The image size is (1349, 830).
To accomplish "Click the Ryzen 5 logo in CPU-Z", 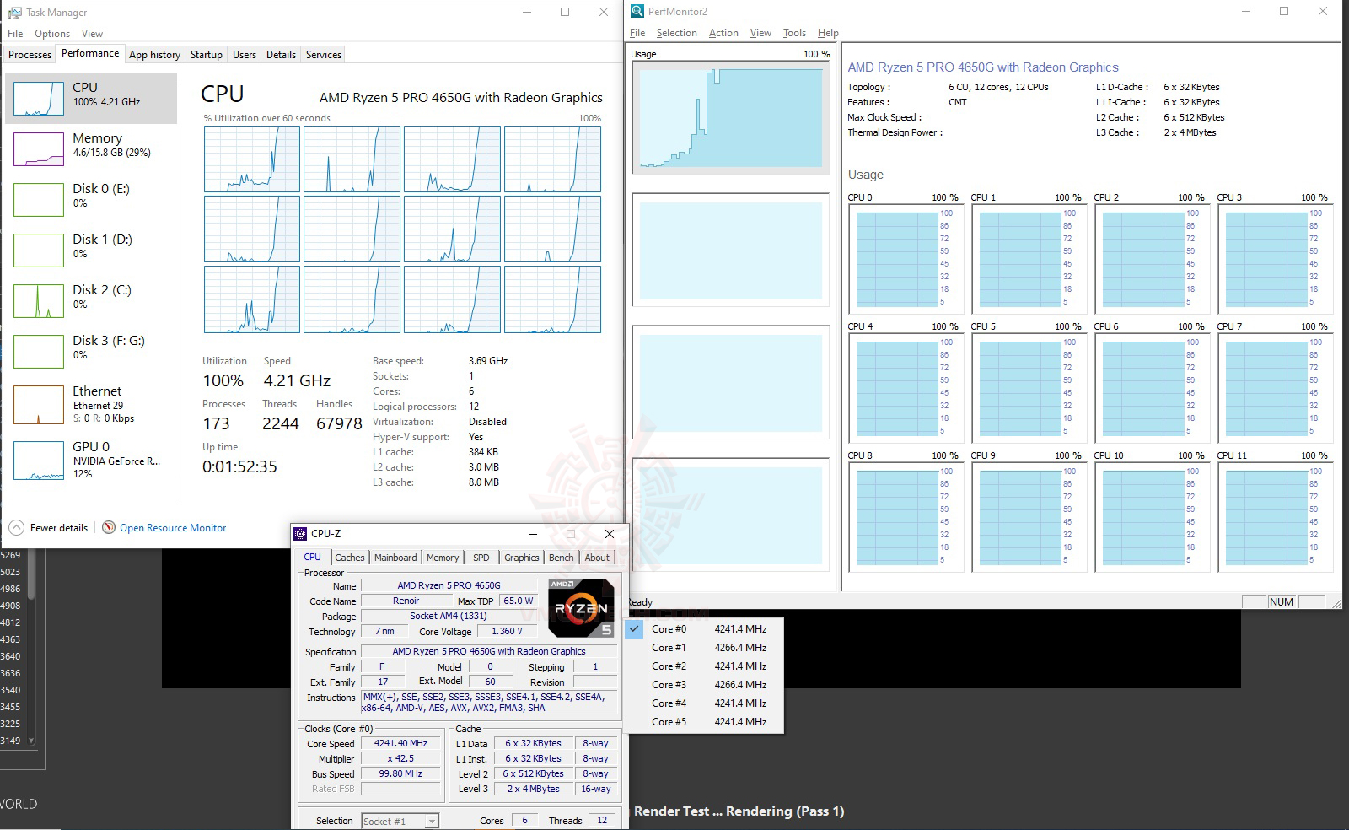I will click(581, 607).
